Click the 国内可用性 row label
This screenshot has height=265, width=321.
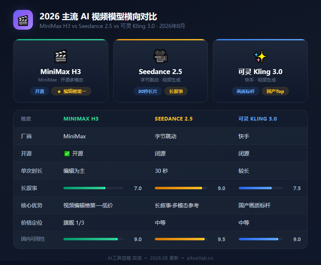tap(33, 239)
